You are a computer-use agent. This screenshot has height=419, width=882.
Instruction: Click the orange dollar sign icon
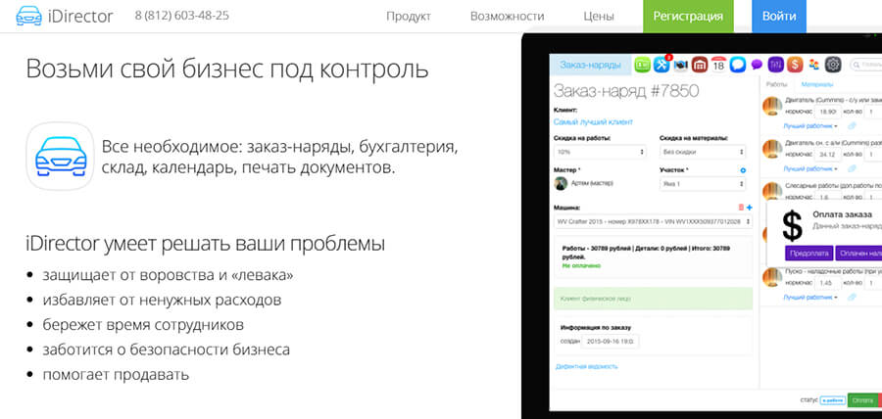[795, 65]
